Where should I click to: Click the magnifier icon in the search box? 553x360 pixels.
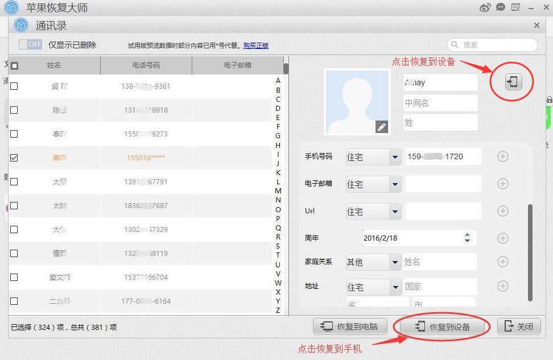(x=455, y=44)
